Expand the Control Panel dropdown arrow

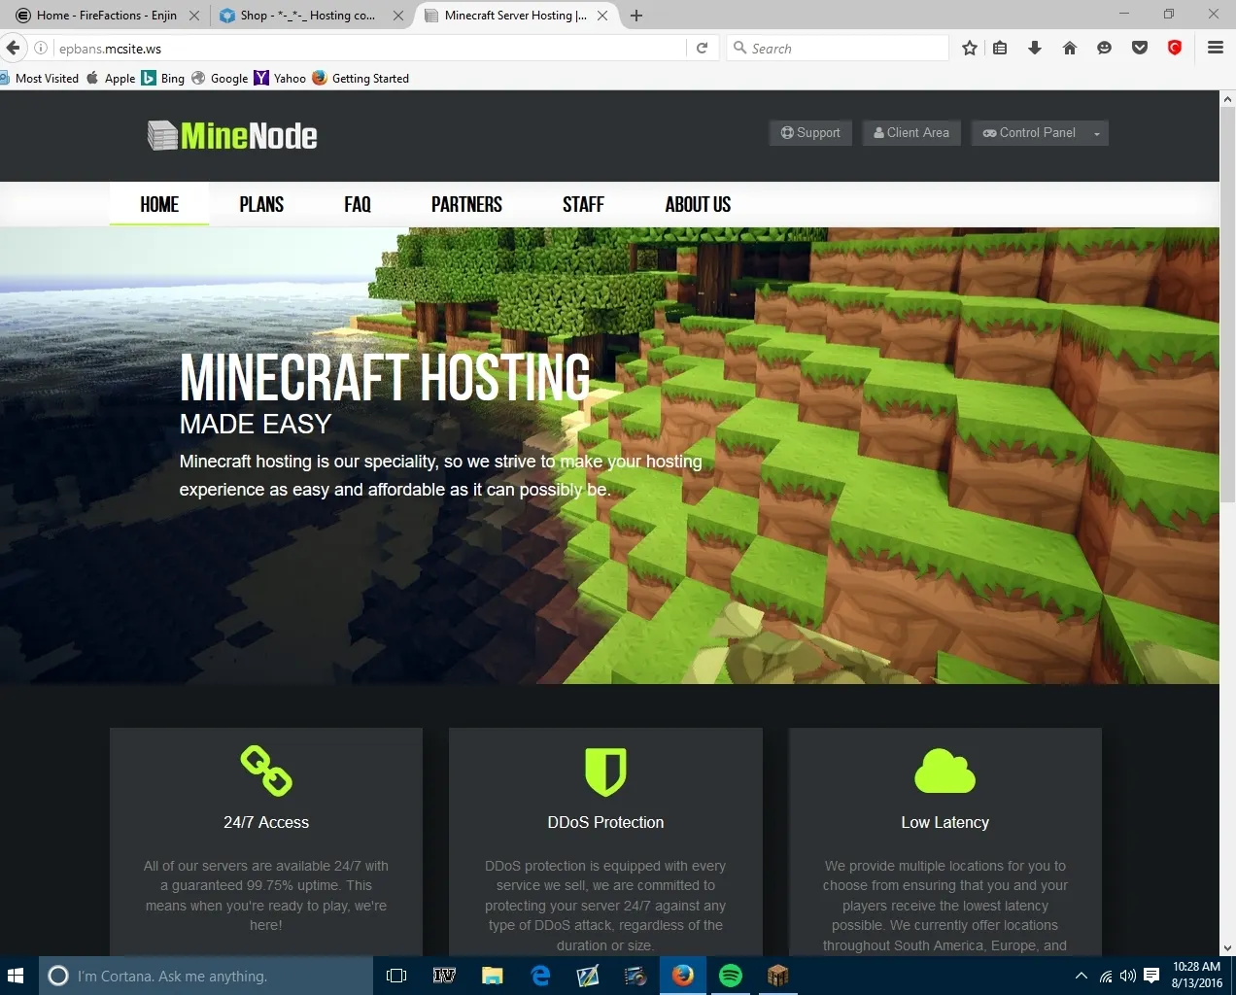point(1097,133)
